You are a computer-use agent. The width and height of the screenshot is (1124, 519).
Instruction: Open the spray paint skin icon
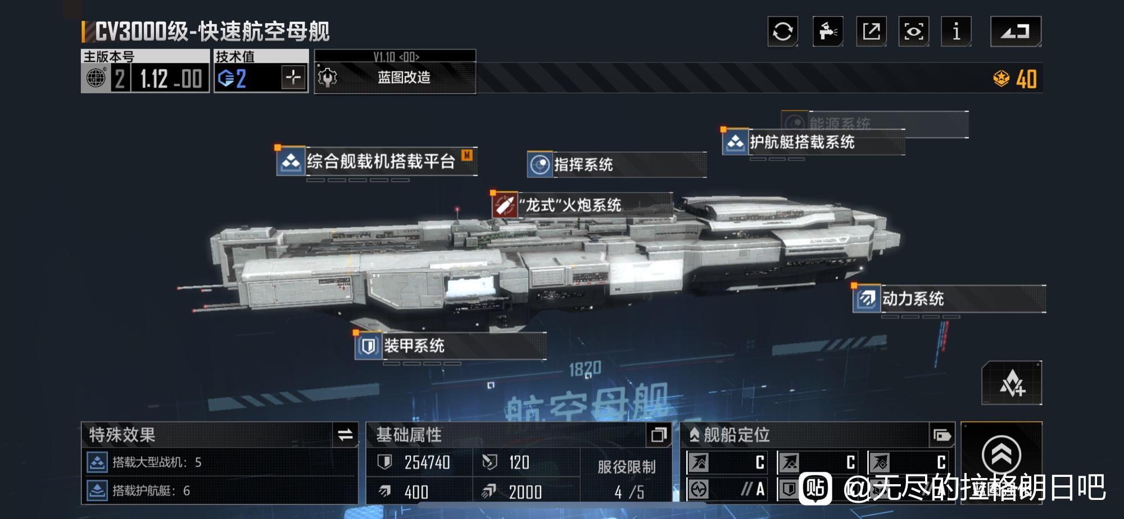click(828, 31)
